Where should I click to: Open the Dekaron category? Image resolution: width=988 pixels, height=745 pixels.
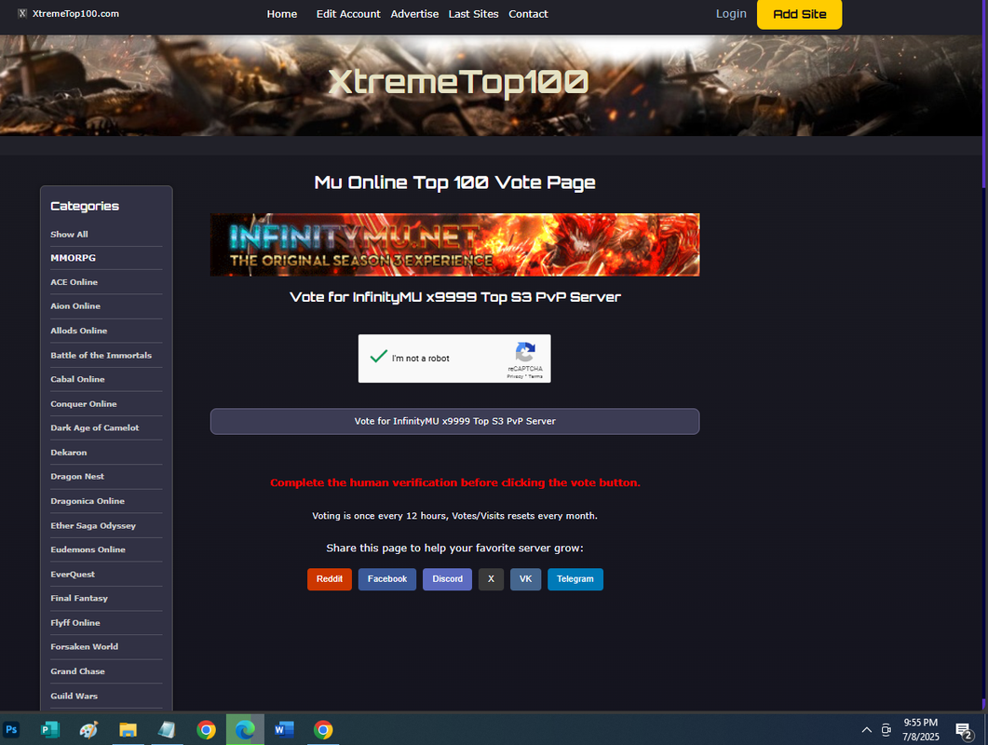click(69, 453)
